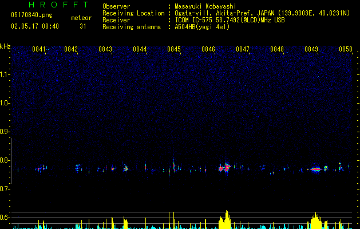
Task: Click the 0849 time marker
Action: pyautogui.click(x=311, y=49)
